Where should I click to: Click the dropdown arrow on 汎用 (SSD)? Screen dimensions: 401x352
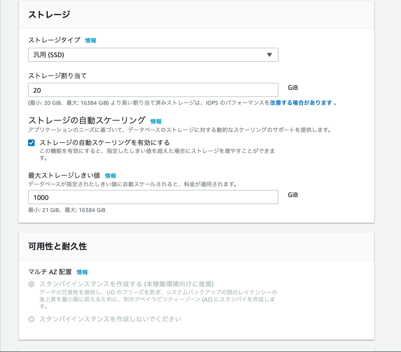coord(270,54)
